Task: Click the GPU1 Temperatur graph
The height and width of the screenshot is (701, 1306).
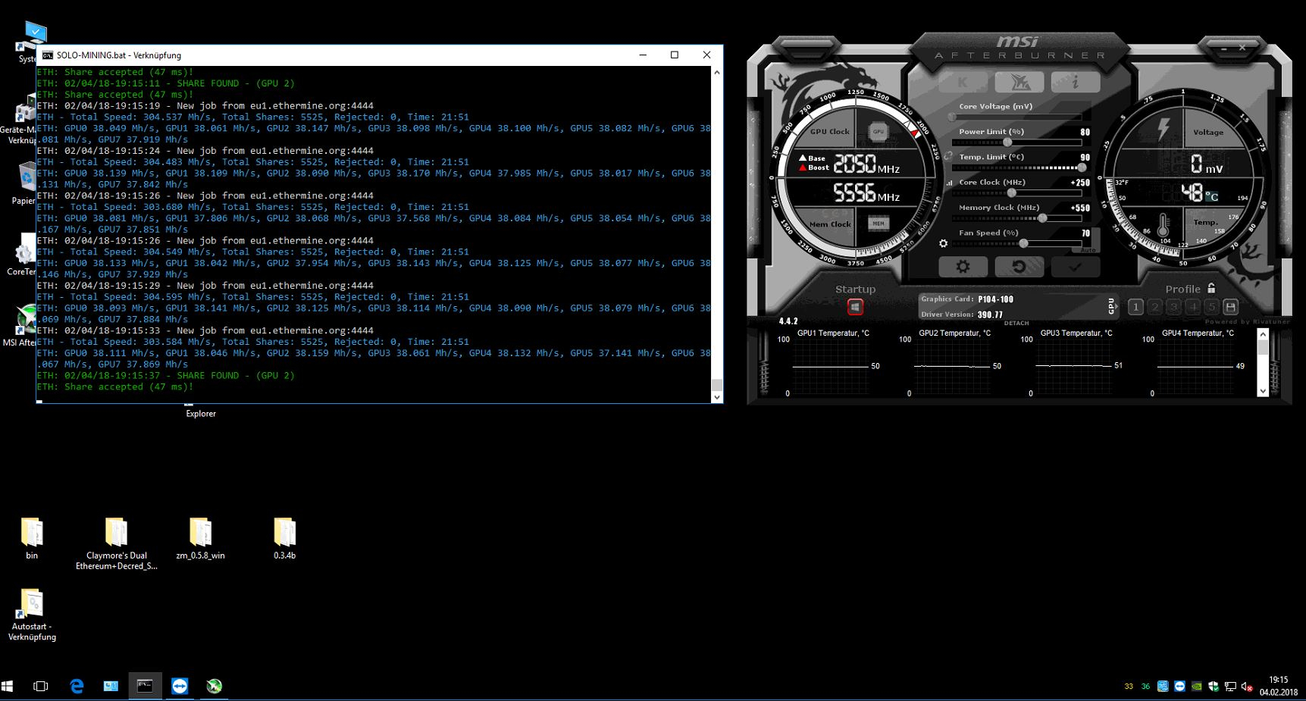Action: (x=830, y=367)
